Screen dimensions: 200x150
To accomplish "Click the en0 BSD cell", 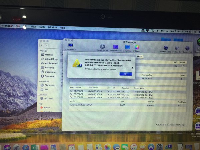I will (175, 66).
